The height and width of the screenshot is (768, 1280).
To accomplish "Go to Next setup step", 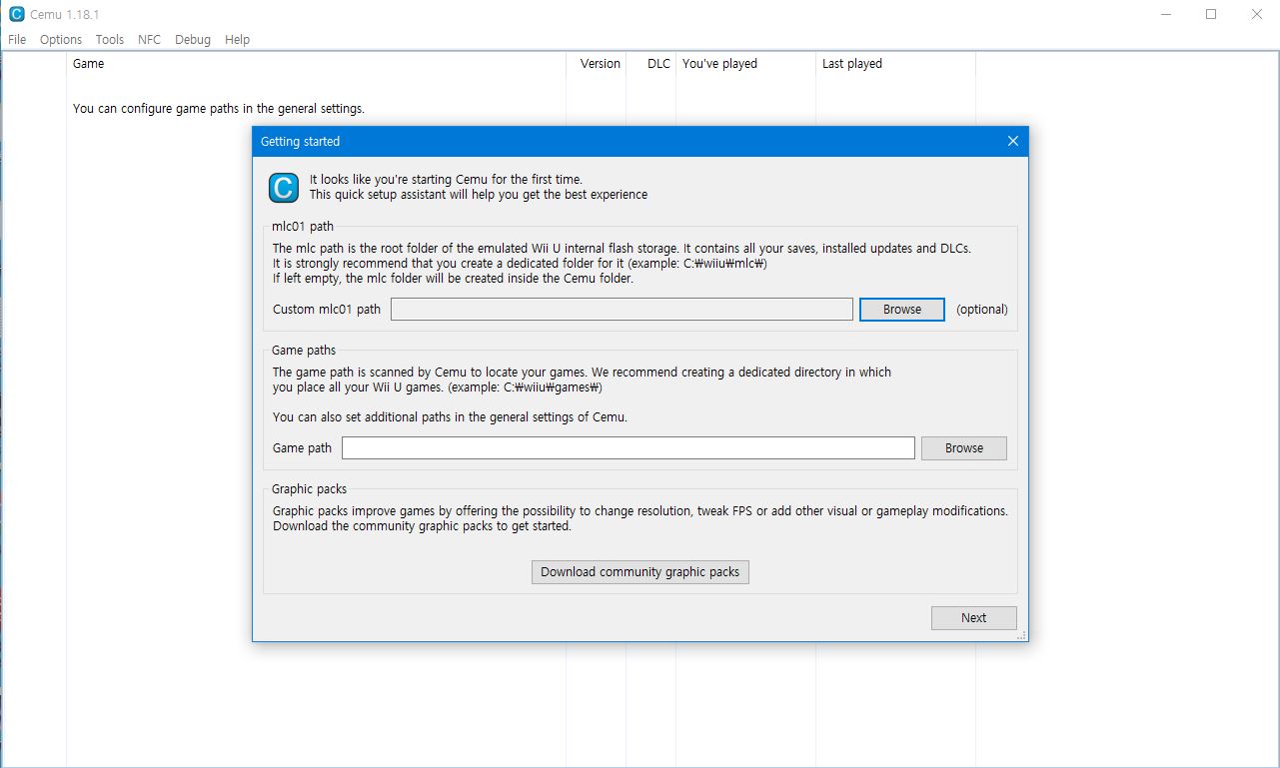I will [x=974, y=618].
